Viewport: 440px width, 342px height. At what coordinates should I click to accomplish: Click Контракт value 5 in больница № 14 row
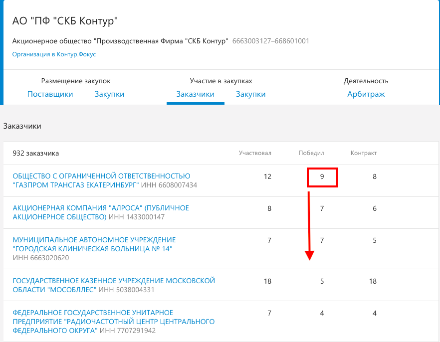pos(374,240)
